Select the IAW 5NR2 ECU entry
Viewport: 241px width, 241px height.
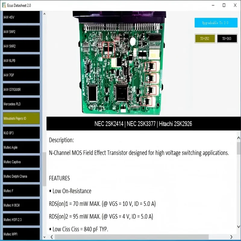pos(20,46)
